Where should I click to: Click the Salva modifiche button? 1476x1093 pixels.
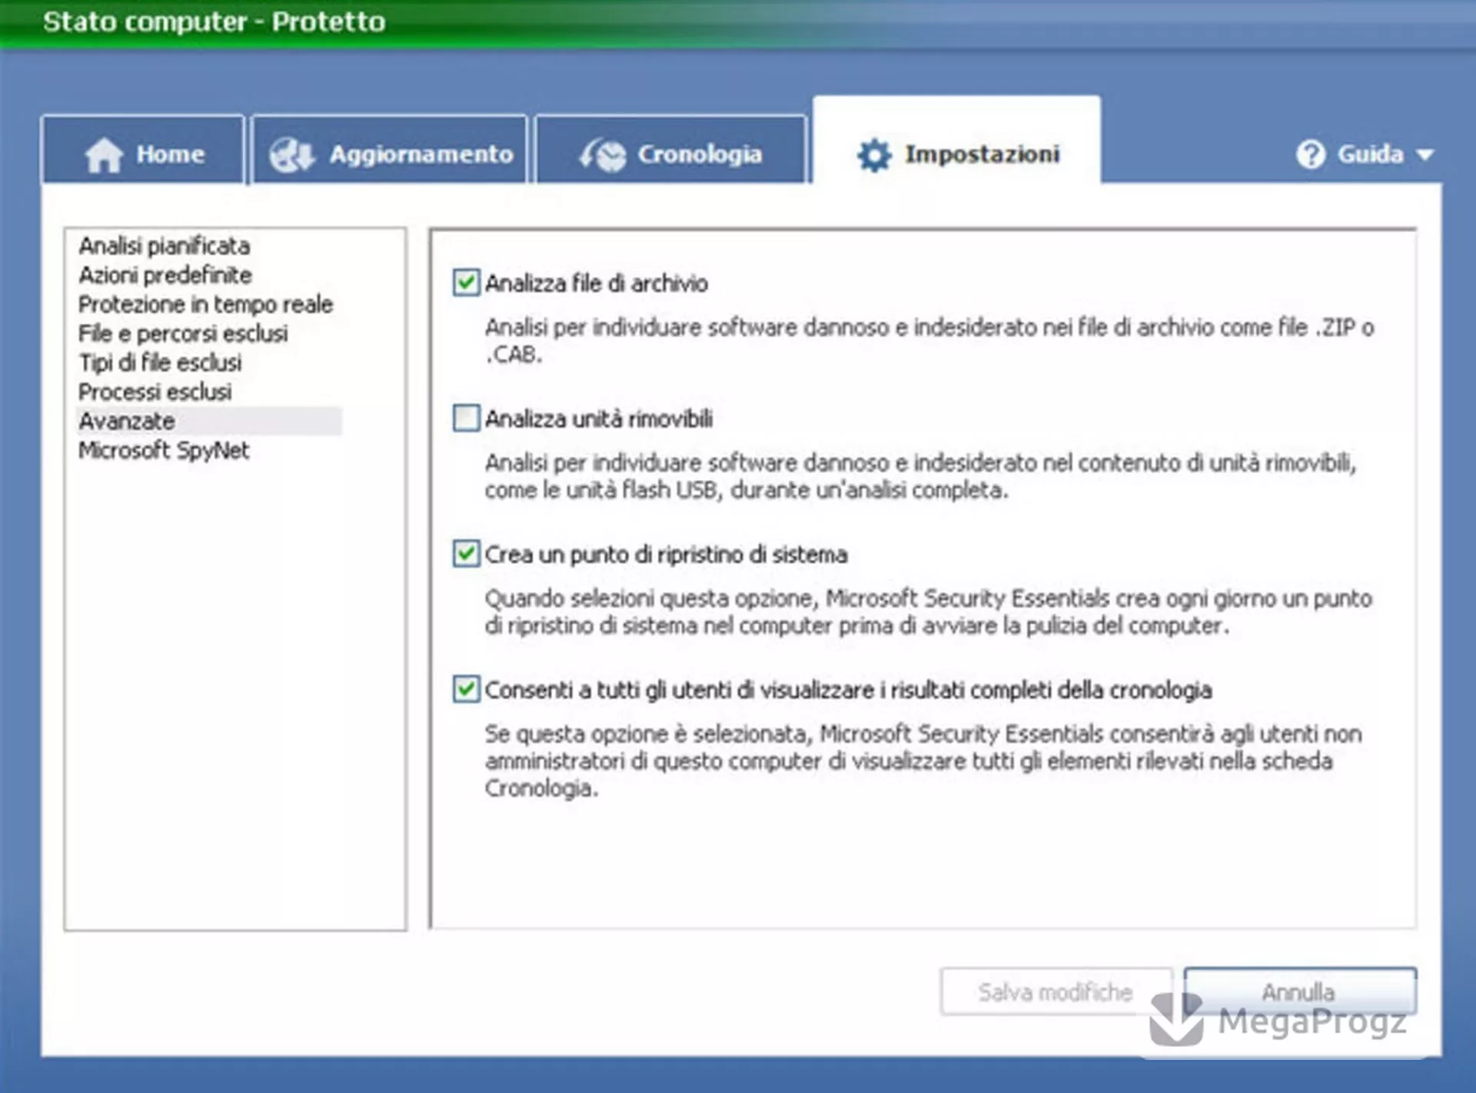(x=1055, y=991)
